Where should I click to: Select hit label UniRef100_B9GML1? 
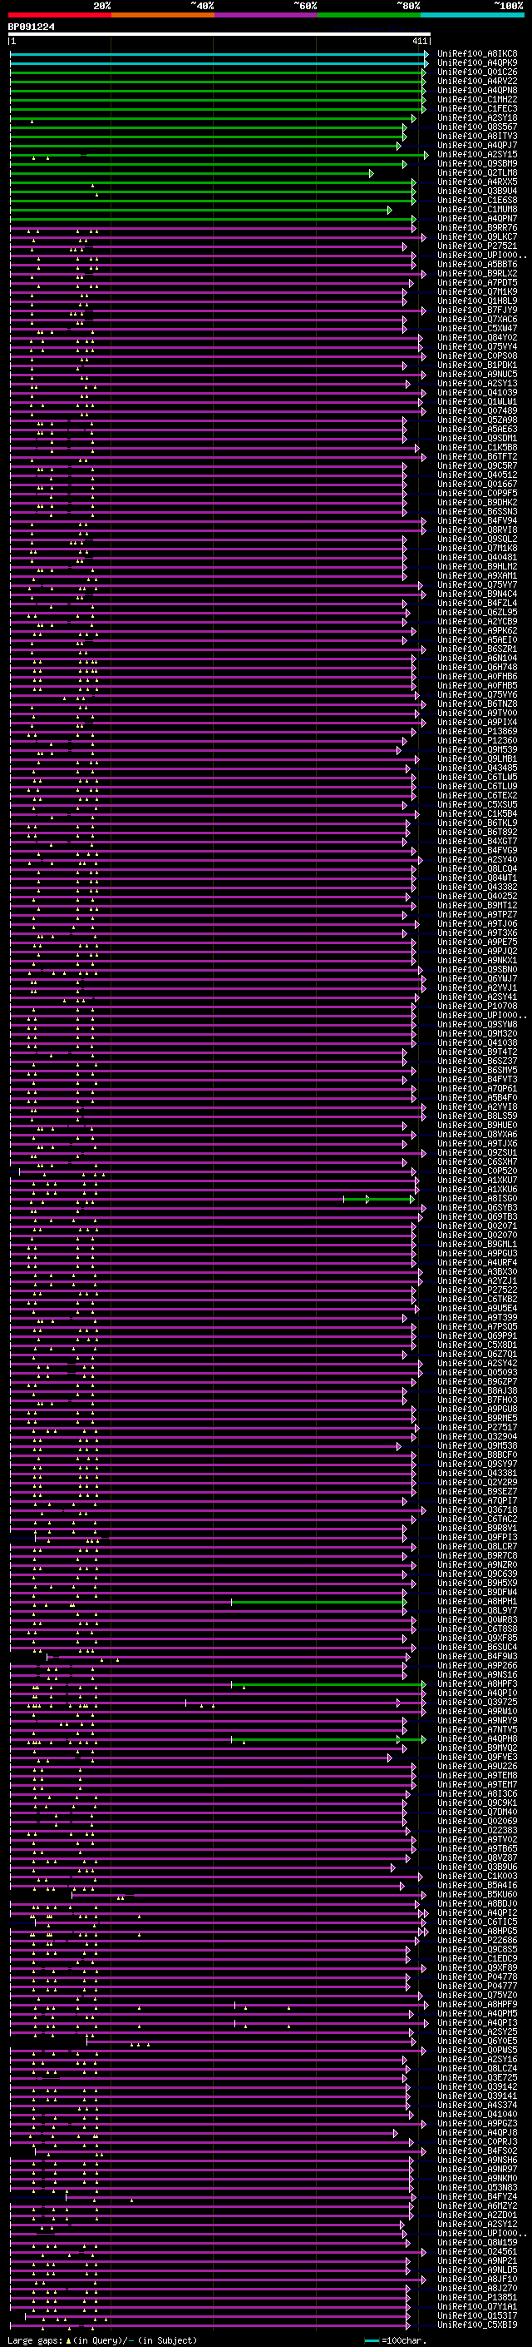click(x=476, y=1245)
